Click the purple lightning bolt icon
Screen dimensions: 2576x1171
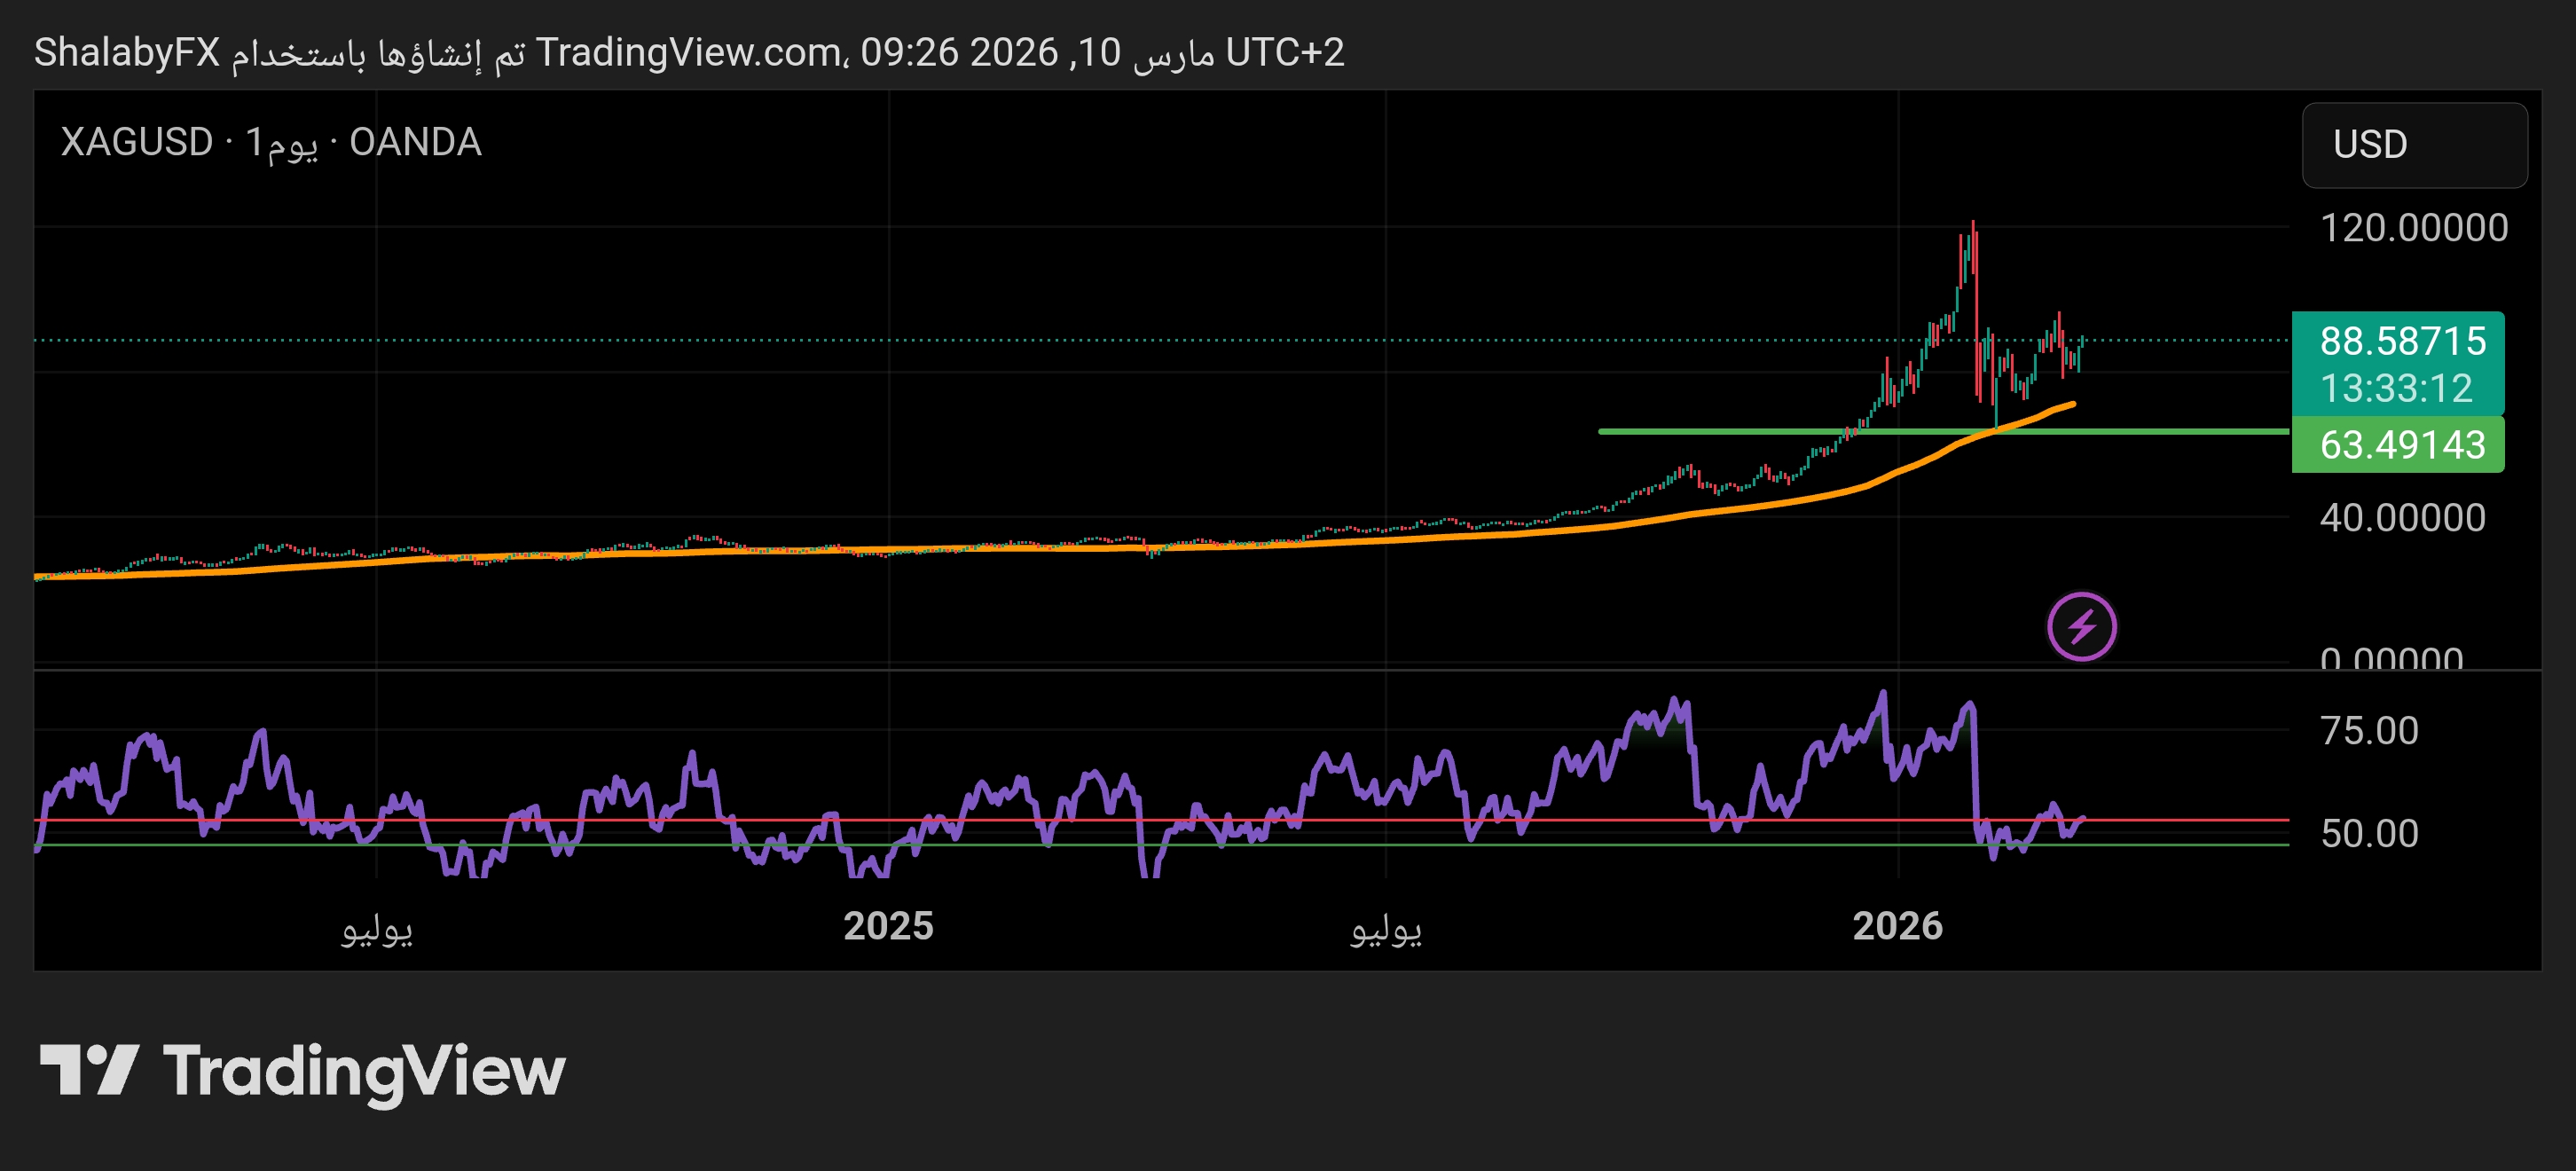[x=2081, y=627]
